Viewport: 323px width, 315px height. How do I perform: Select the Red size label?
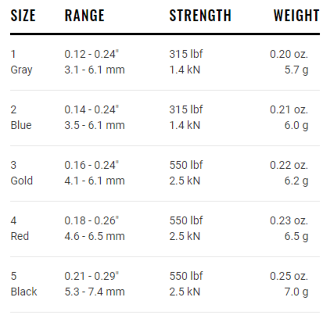pos(19,236)
